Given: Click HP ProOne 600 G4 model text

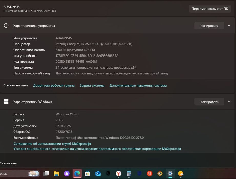Looking at the screenshot, I should pyautogui.click(x=30, y=11).
